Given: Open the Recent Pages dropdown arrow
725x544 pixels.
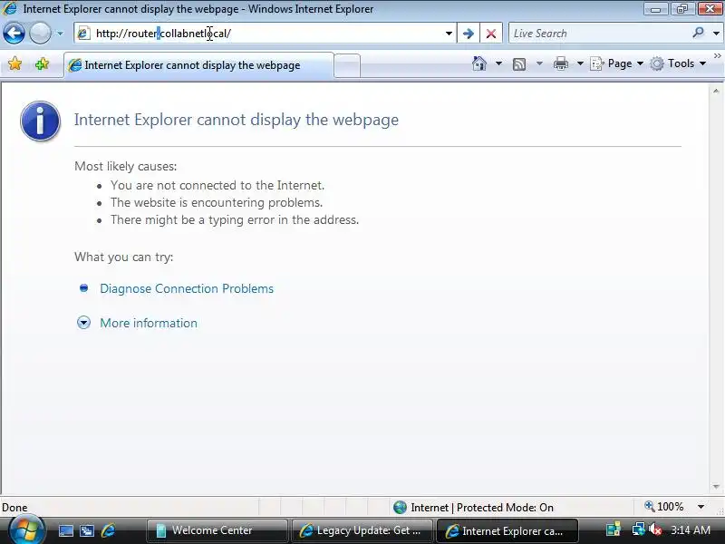Looking at the screenshot, I should [x=60, y=34].
